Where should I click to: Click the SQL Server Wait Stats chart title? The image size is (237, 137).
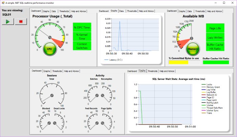click(179, 79)
